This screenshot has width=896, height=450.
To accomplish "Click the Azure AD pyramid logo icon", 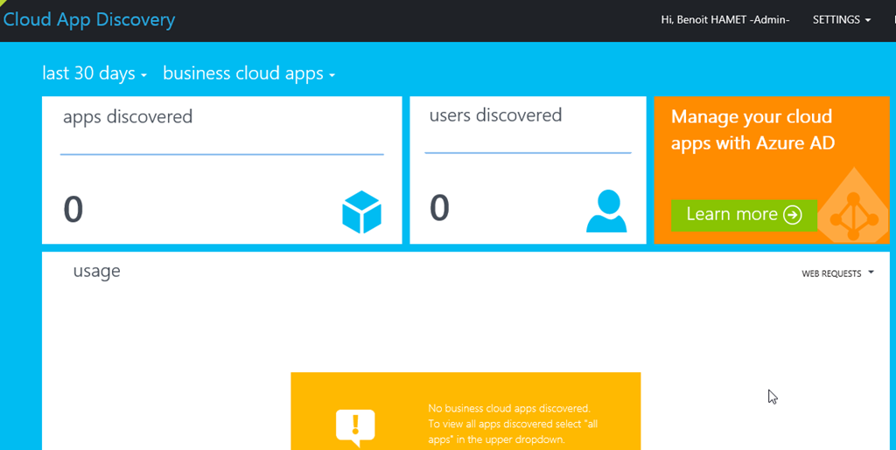I will pos(854,215).
